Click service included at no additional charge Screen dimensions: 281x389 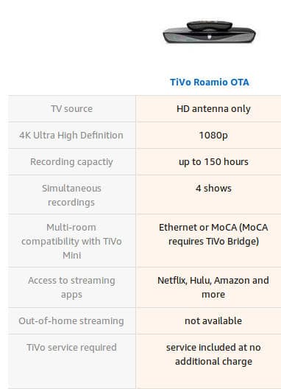click(x=213, y=354)
